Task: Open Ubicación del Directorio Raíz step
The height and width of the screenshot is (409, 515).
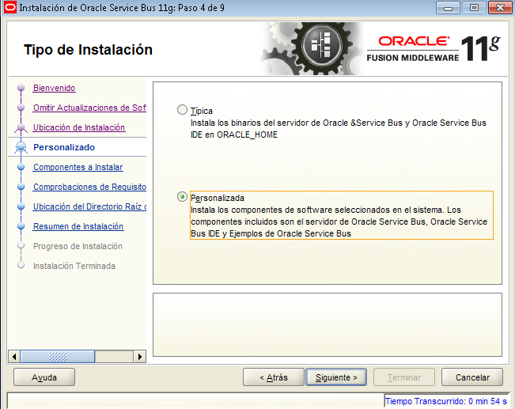Action: coord(89,206)
